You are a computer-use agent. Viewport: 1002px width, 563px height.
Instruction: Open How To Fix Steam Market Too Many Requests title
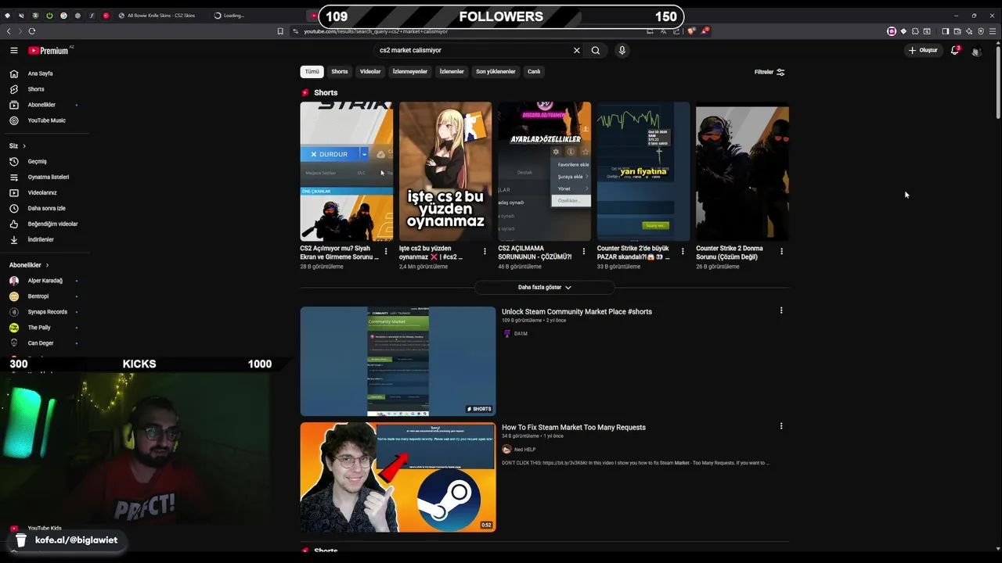click(x=574, y=428)
